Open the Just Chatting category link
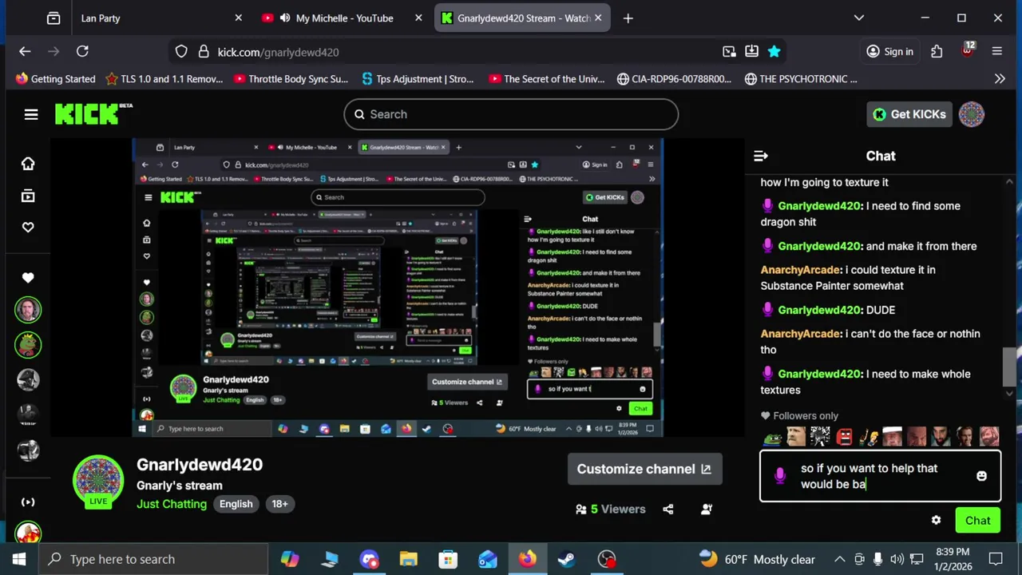This screenshot has width=1022, height=575. (172, 504)
